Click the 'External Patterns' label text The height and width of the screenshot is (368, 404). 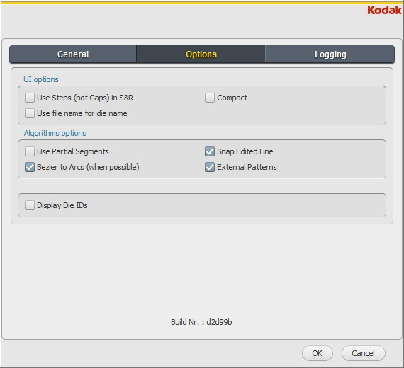247,167
